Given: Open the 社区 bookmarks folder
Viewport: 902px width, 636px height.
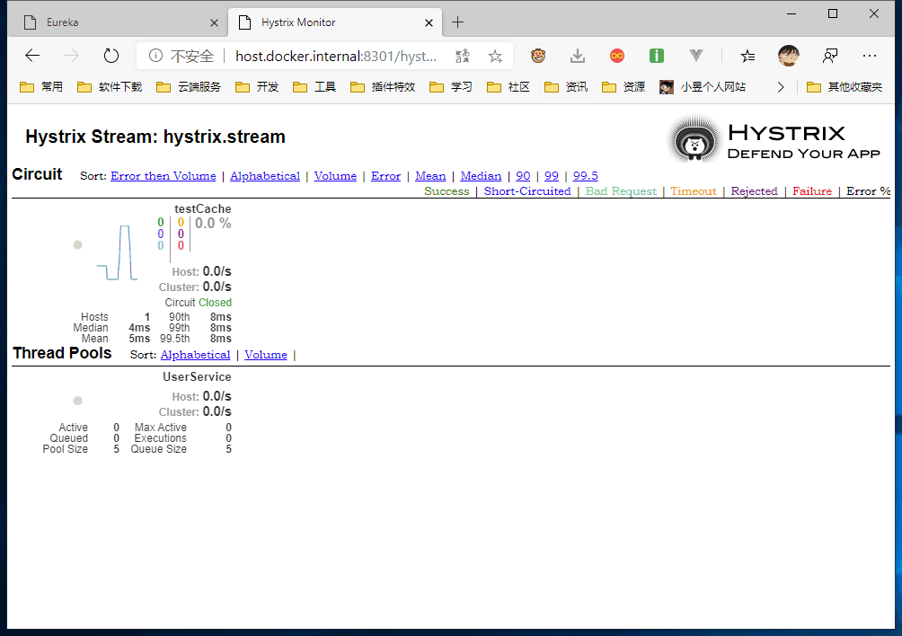Looking at the screenshot, I should [508, 87].
